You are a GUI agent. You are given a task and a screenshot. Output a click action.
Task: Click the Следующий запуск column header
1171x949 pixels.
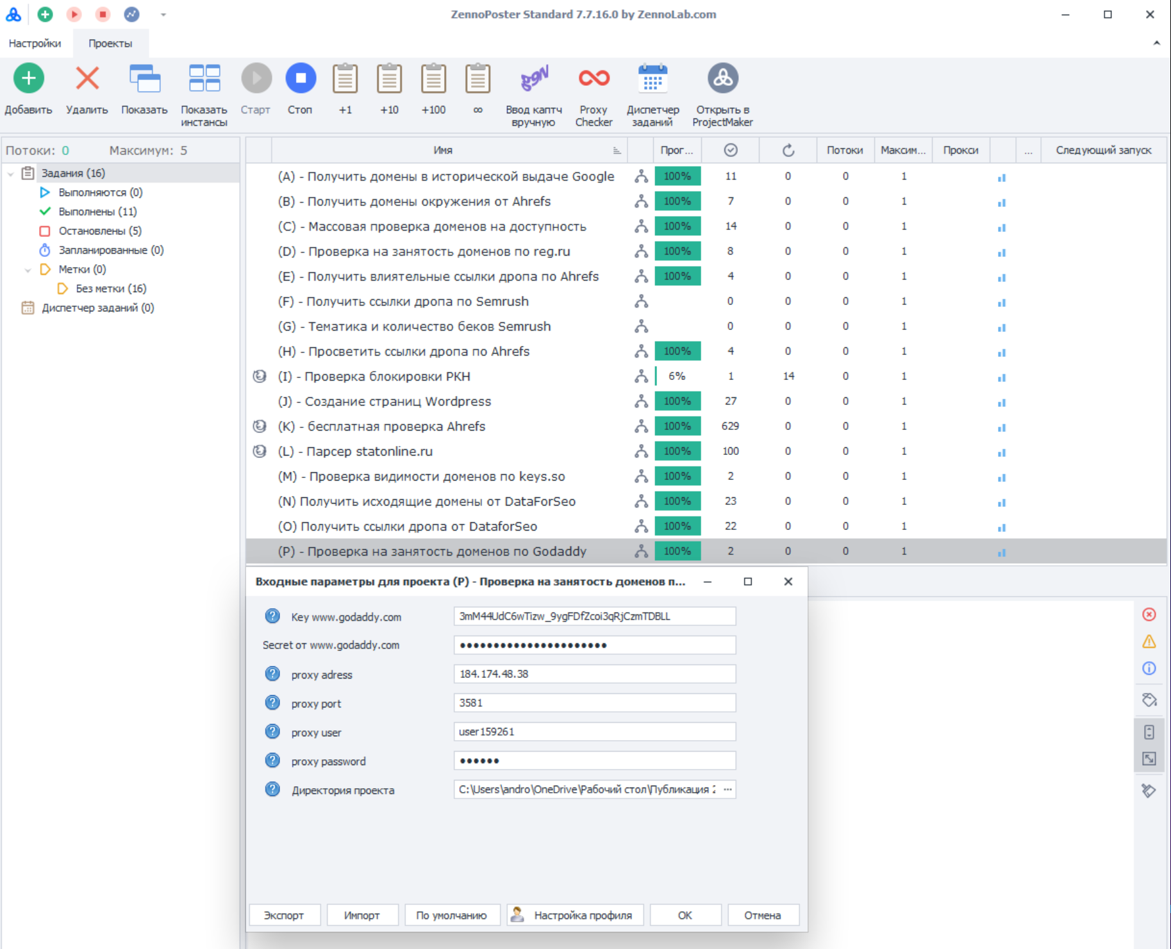tap(1104, 150)
